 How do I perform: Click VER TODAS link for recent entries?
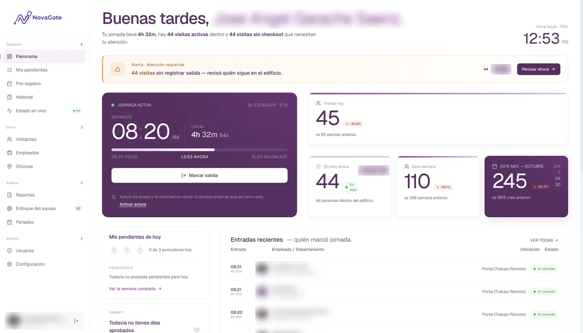click(544, 240)
